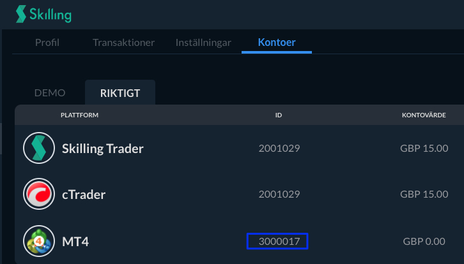Select the Kontoer tab

pos(277,42)
